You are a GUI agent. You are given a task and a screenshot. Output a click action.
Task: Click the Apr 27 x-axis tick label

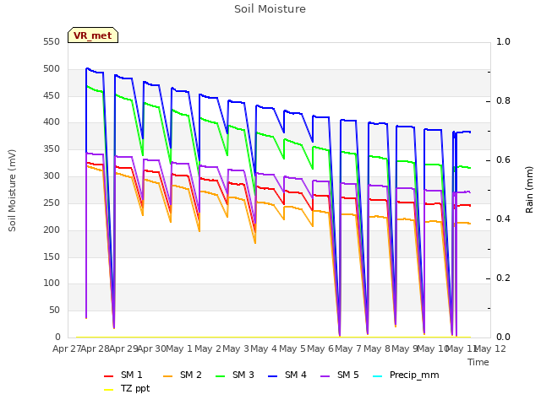(x=67, y=348)
